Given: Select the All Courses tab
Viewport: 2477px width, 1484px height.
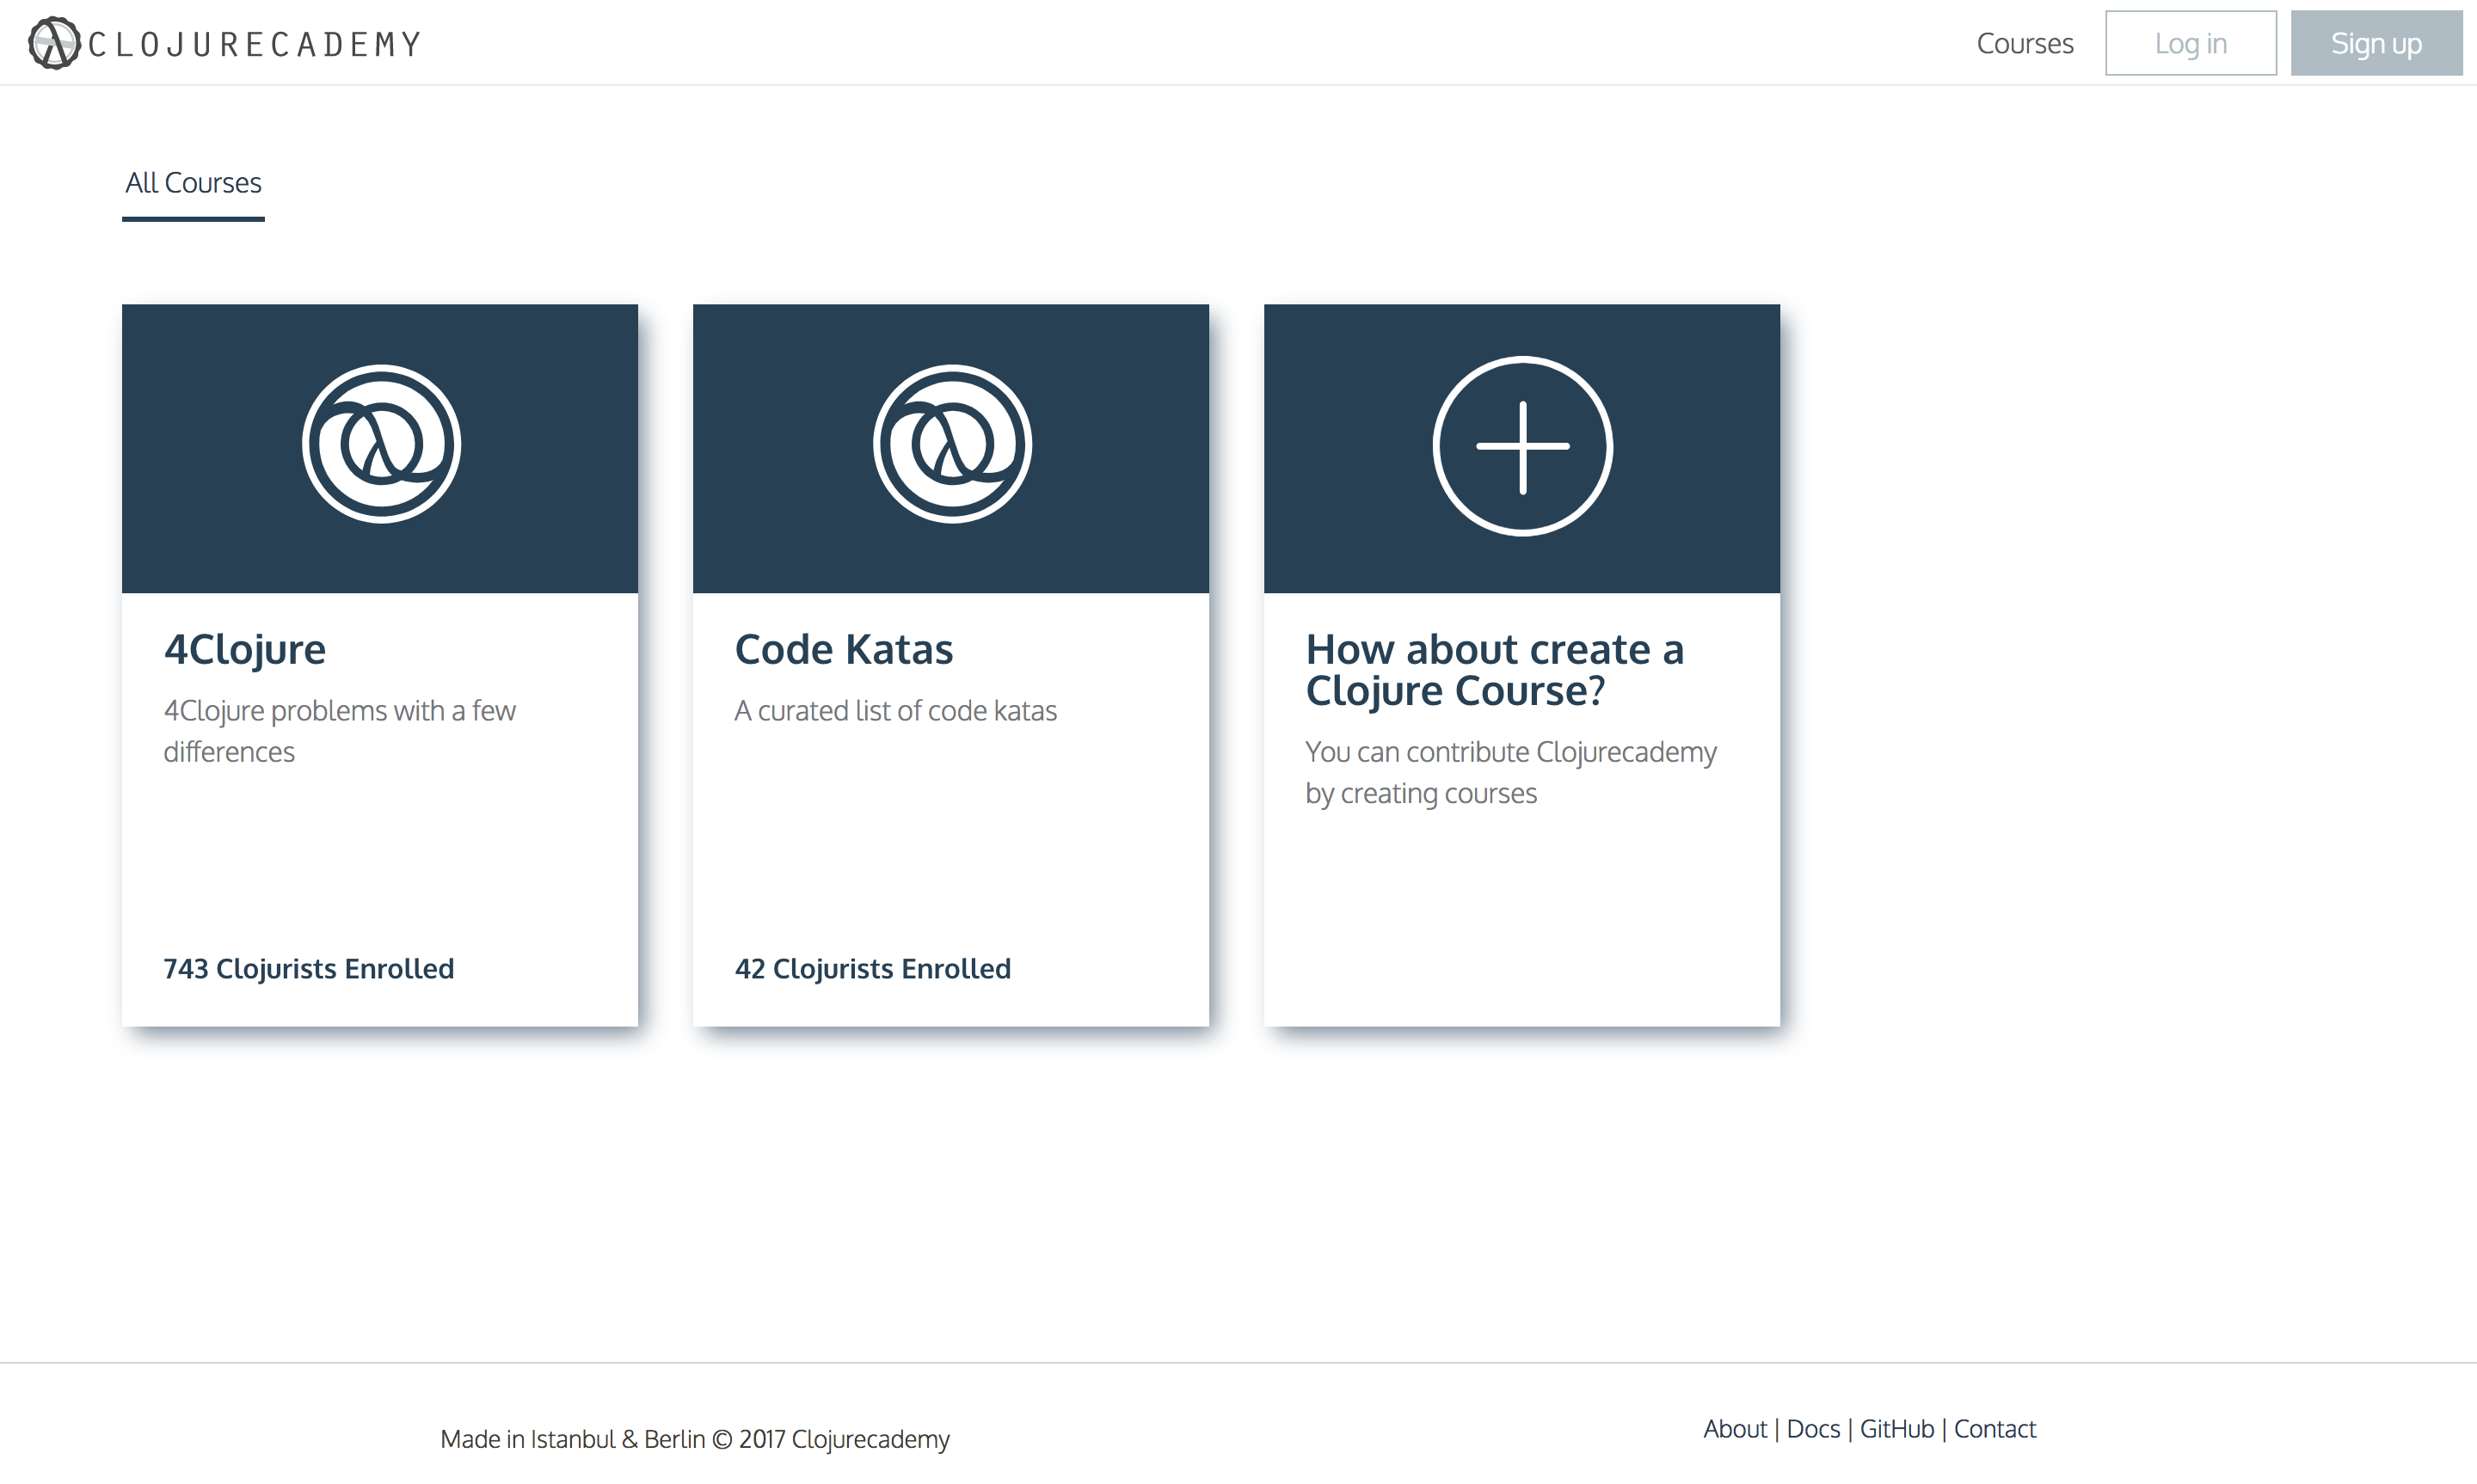Looking at the screenshot, I should click(x=192, y=183).
